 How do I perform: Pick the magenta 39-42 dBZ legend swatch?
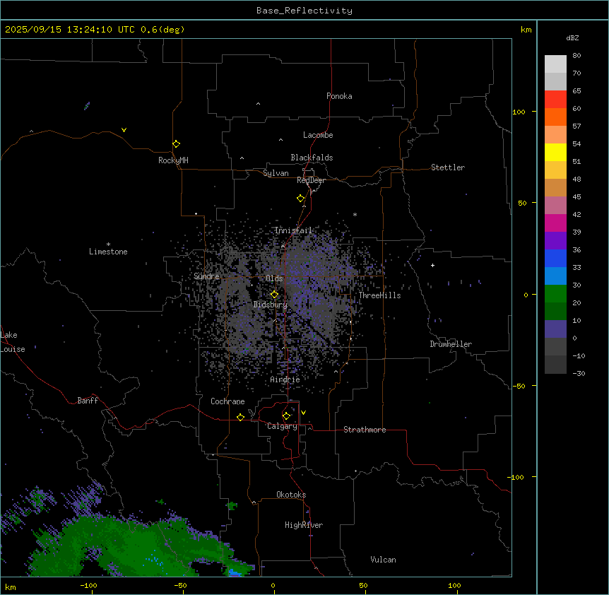point(555,223)
